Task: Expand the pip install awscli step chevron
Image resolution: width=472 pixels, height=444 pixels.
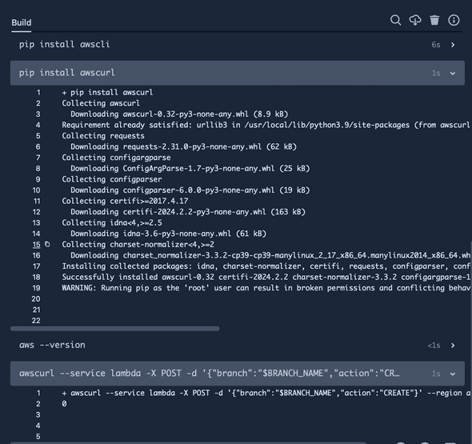Action: click(453, 45)
